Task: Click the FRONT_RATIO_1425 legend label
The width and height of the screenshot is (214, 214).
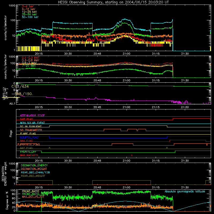Action: [35, 194]
